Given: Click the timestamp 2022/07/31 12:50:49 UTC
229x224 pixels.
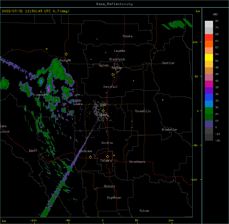Looking at the screenshot, I should coord(26,11).
